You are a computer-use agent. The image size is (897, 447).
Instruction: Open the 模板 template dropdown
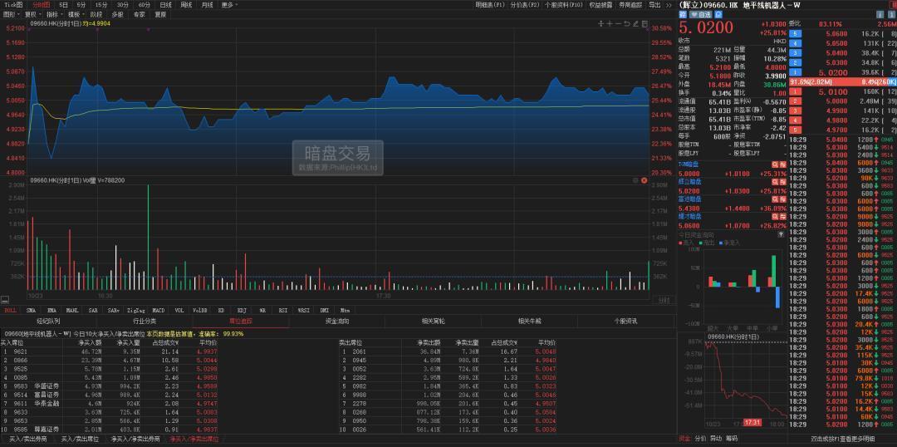[x=75, y=14]
